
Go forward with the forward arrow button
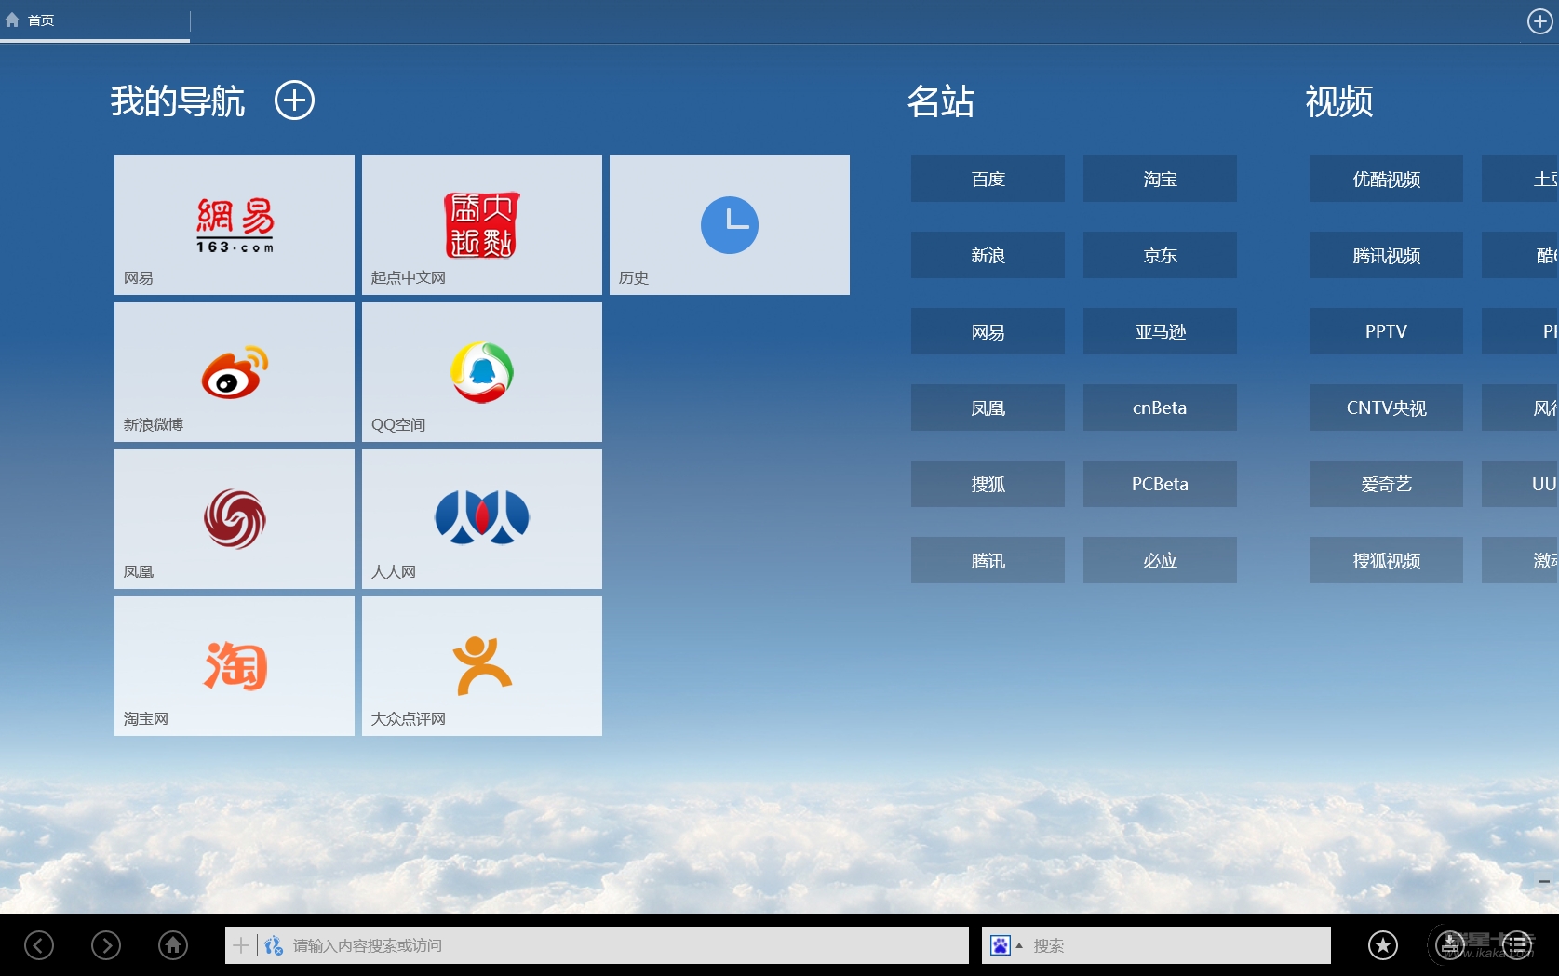(106, 945)
